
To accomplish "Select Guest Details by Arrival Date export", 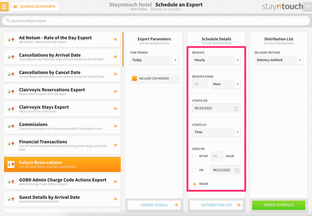I will point(62,199).
